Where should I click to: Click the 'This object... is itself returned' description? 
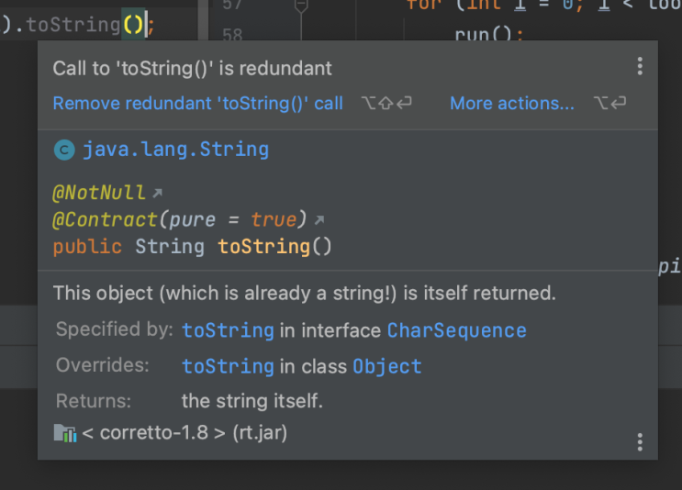(x=305, y=293)
